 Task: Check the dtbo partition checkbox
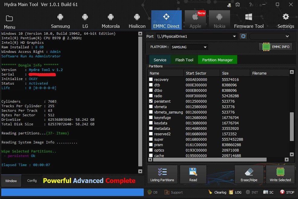click(x=151, y=90)
